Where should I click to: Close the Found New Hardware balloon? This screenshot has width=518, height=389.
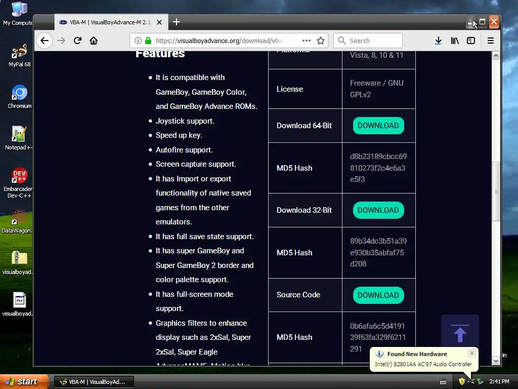pos(472,353)
